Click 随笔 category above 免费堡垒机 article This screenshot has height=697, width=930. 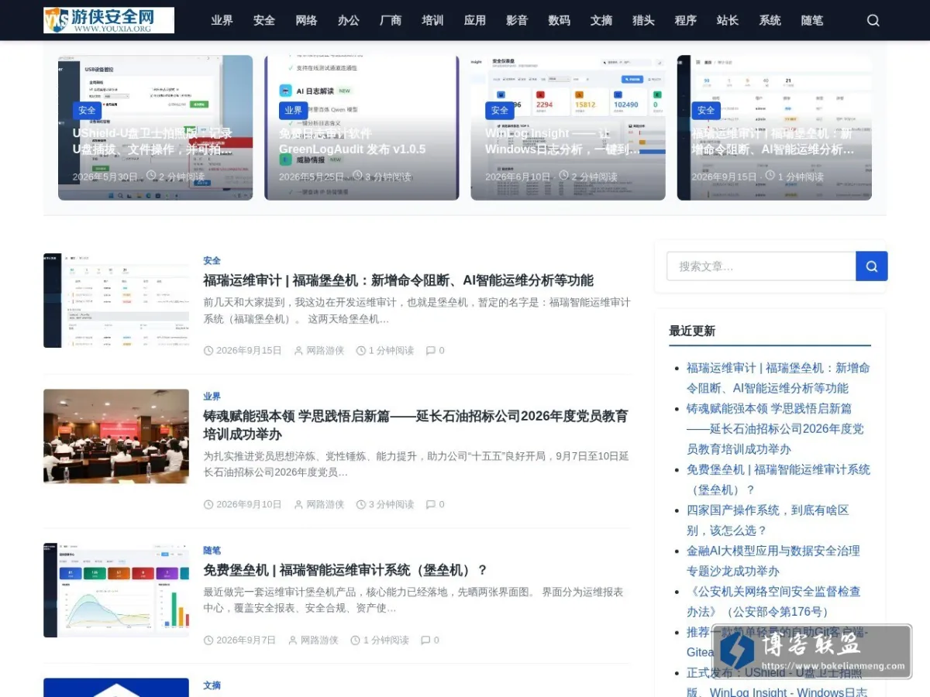coord(212,551)
